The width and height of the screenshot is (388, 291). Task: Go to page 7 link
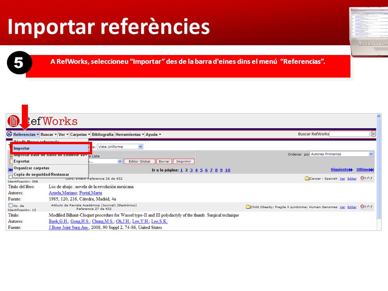coord(211,170)
